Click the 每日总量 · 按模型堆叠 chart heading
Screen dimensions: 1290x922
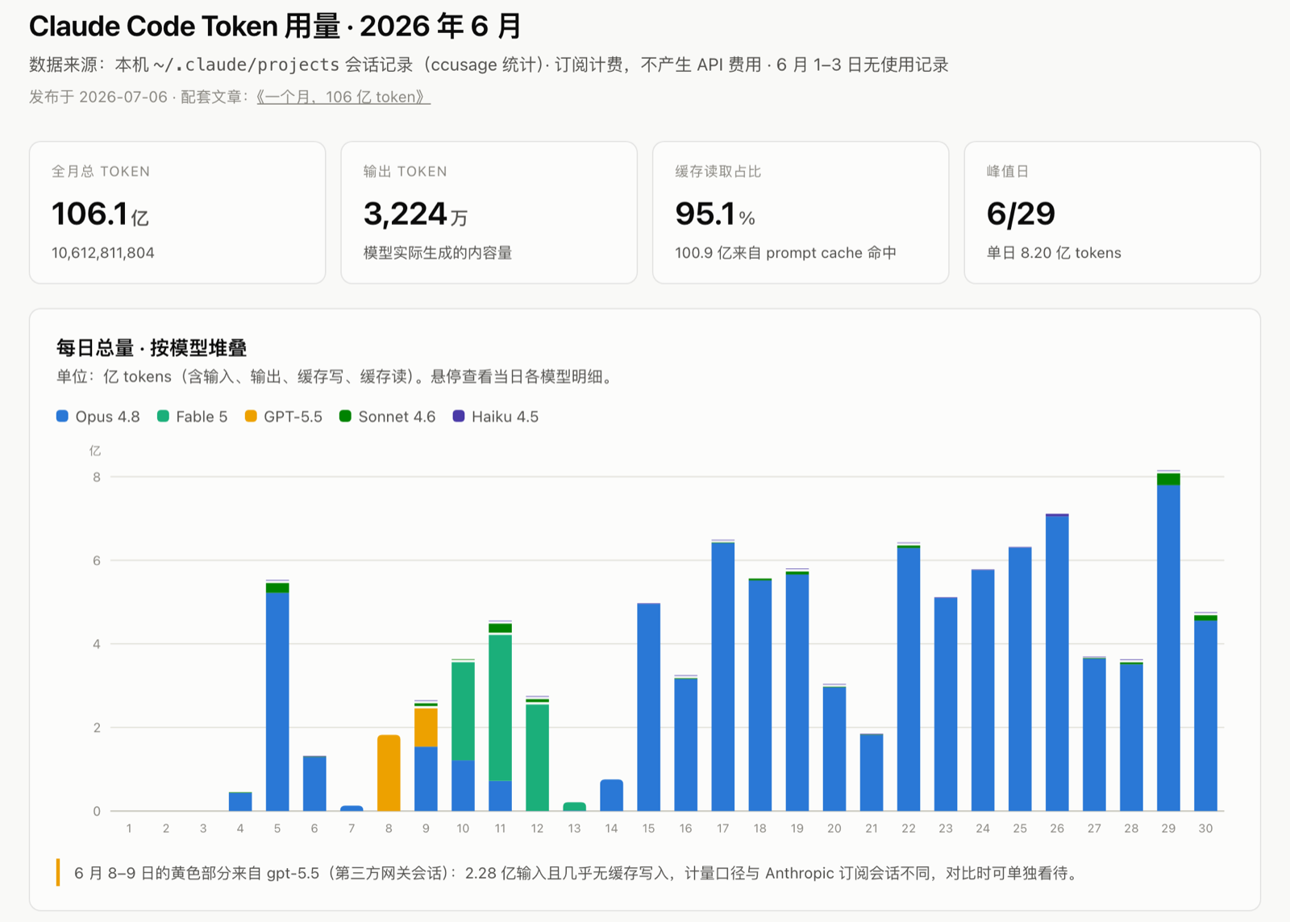pos(152,348)
